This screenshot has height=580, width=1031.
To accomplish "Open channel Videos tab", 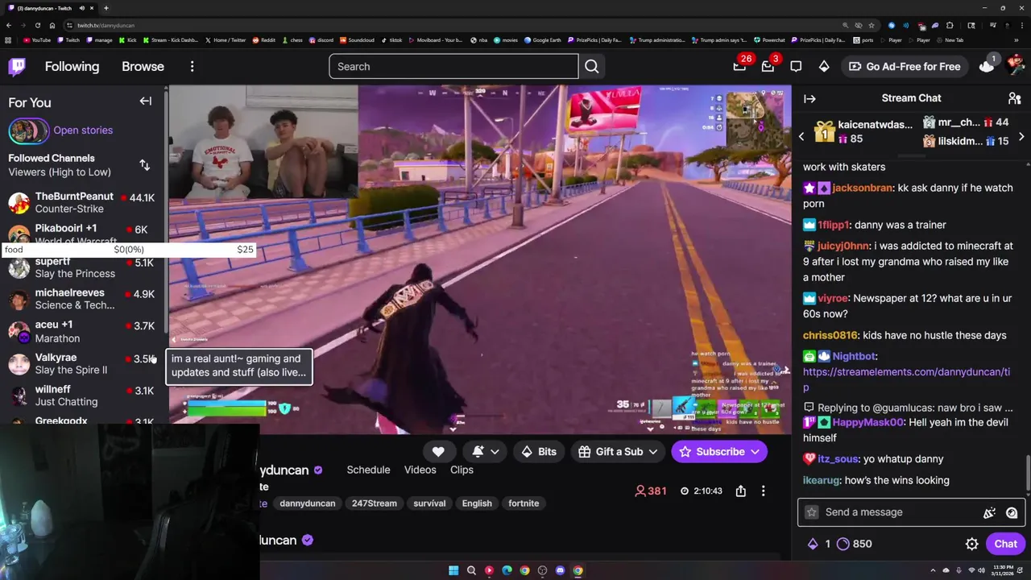I will tap(420, 470).
